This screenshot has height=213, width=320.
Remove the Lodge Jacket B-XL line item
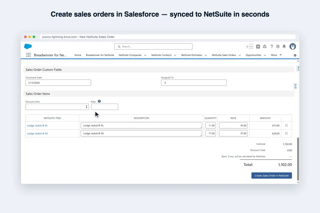[286, 125]
